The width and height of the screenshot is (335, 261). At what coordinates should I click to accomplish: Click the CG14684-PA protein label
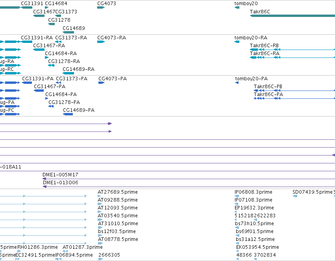(x=61, y=94)
